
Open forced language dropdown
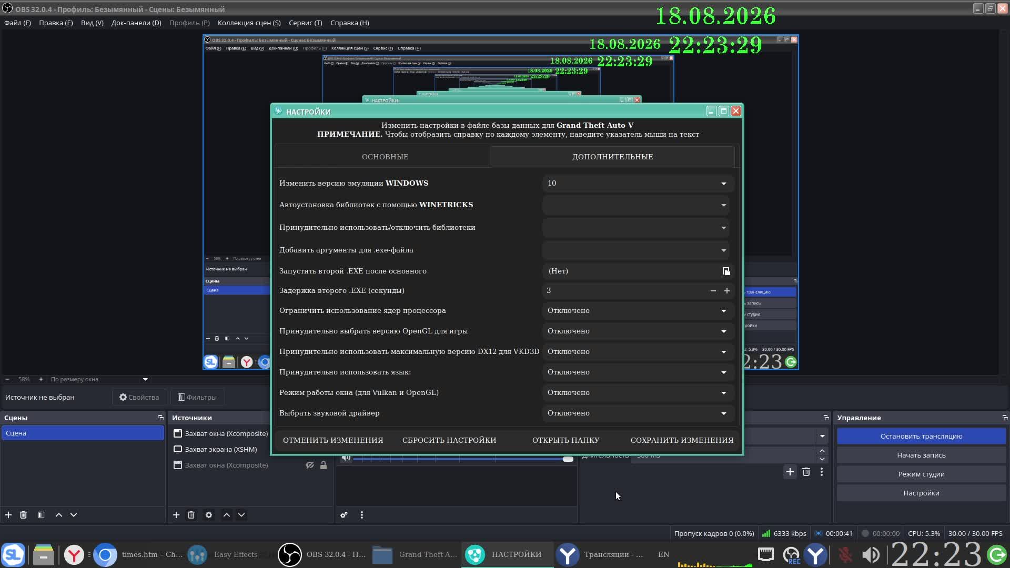638,372
